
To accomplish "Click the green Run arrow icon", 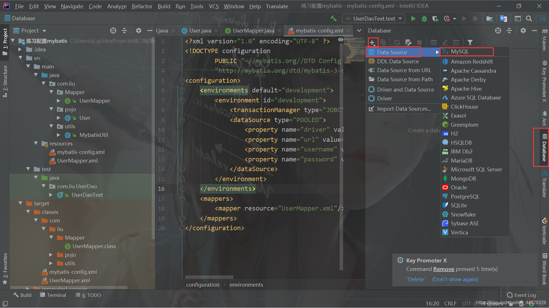I will pyautogui.click(x=413, y=19).
